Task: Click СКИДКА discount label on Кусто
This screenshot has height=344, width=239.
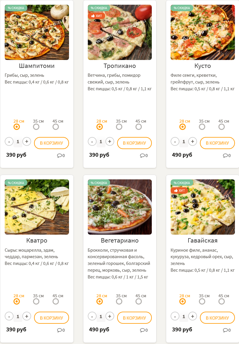Action: pos(182,8)
